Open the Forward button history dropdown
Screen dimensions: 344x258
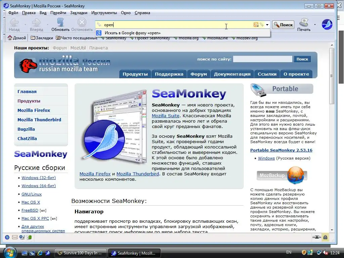tap(47, 24)
